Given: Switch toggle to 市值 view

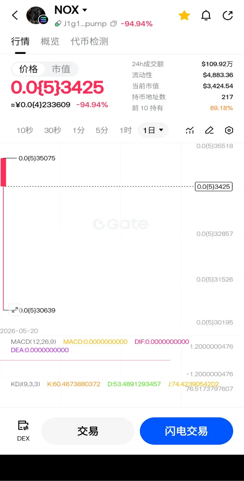Looking at the screenshot, I should tap(61, 69).
